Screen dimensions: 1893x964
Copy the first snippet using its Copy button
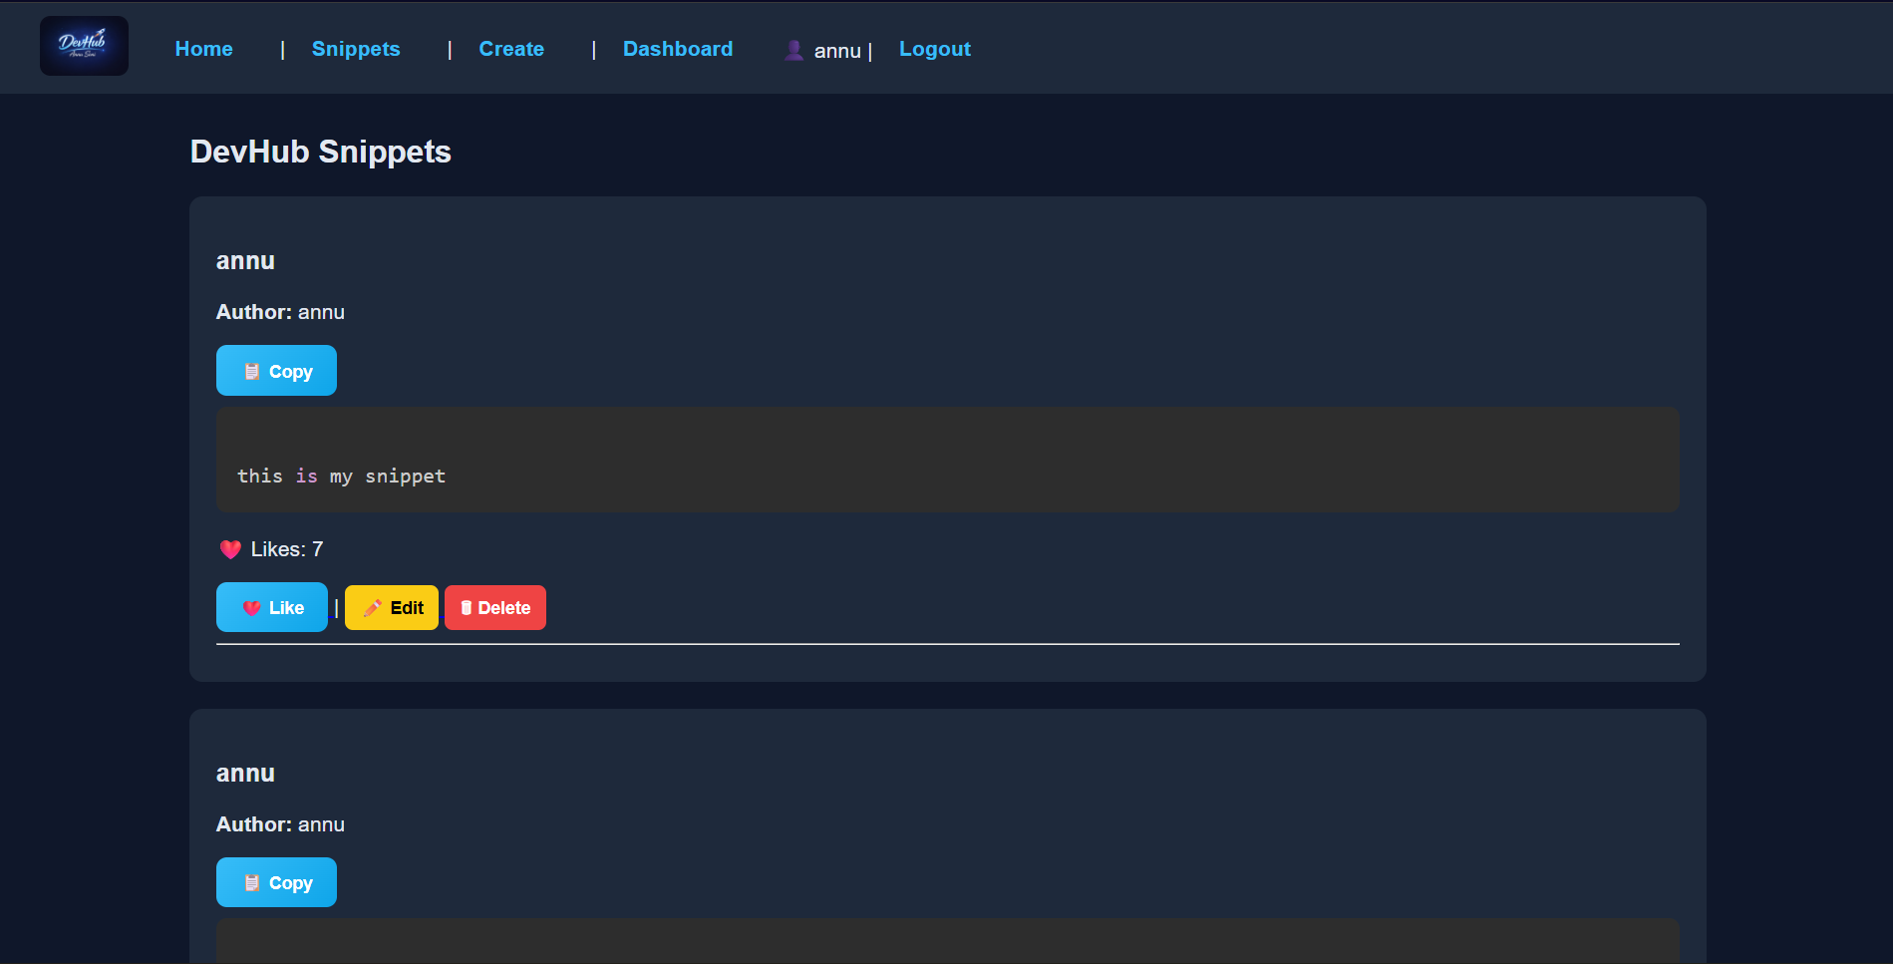[x=276, y=371]
